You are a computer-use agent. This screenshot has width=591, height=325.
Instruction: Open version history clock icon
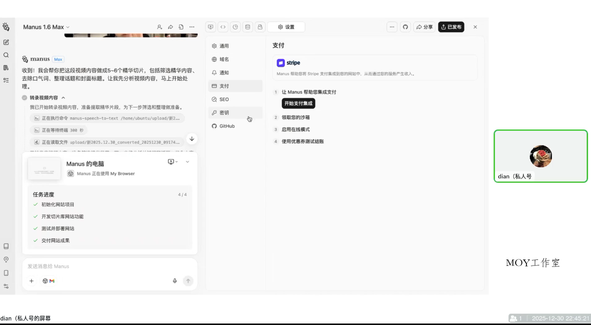(x=235, y=27)
